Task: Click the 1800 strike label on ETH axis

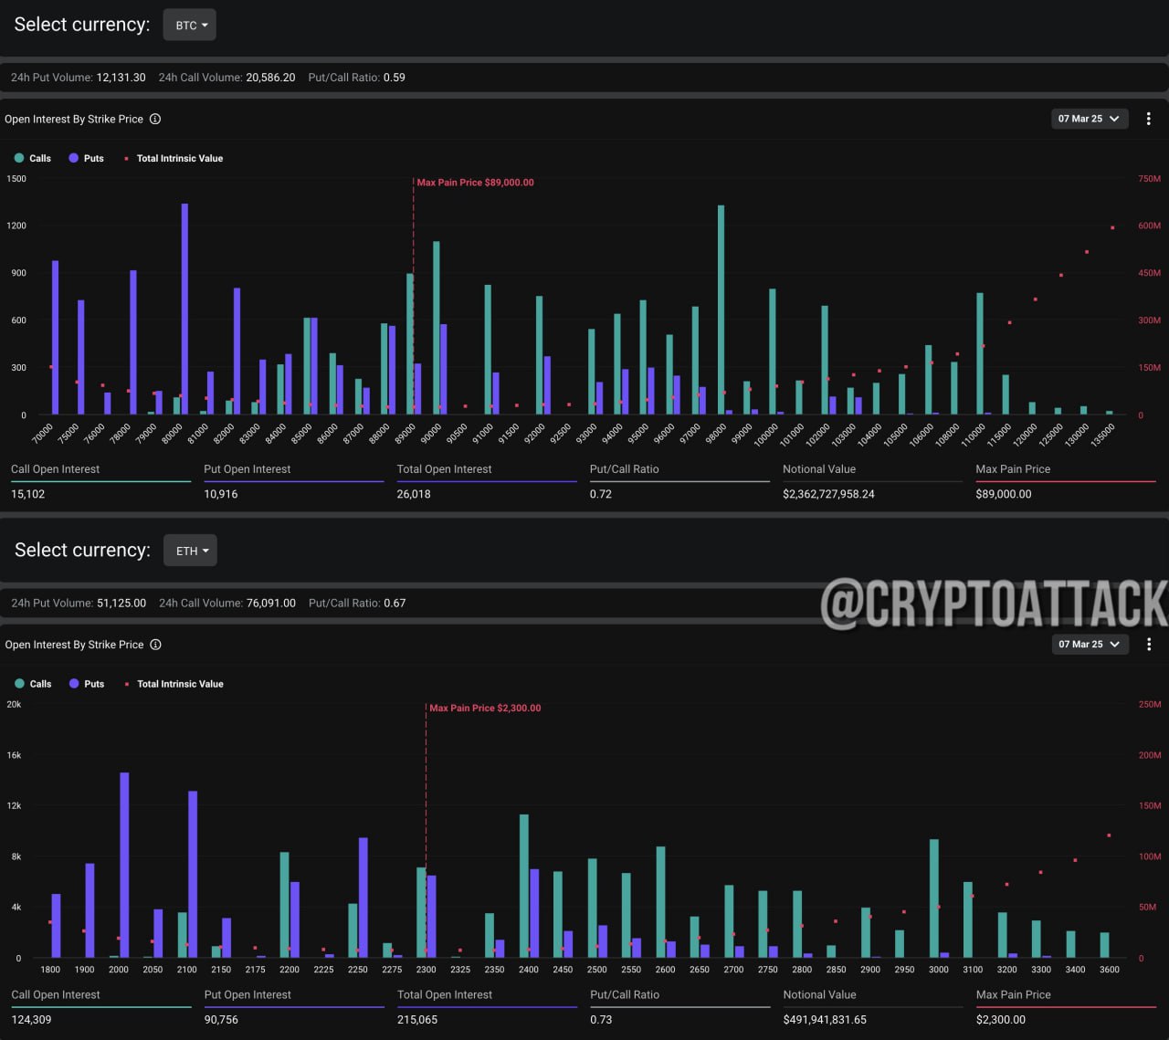Action: pos(50,970)
